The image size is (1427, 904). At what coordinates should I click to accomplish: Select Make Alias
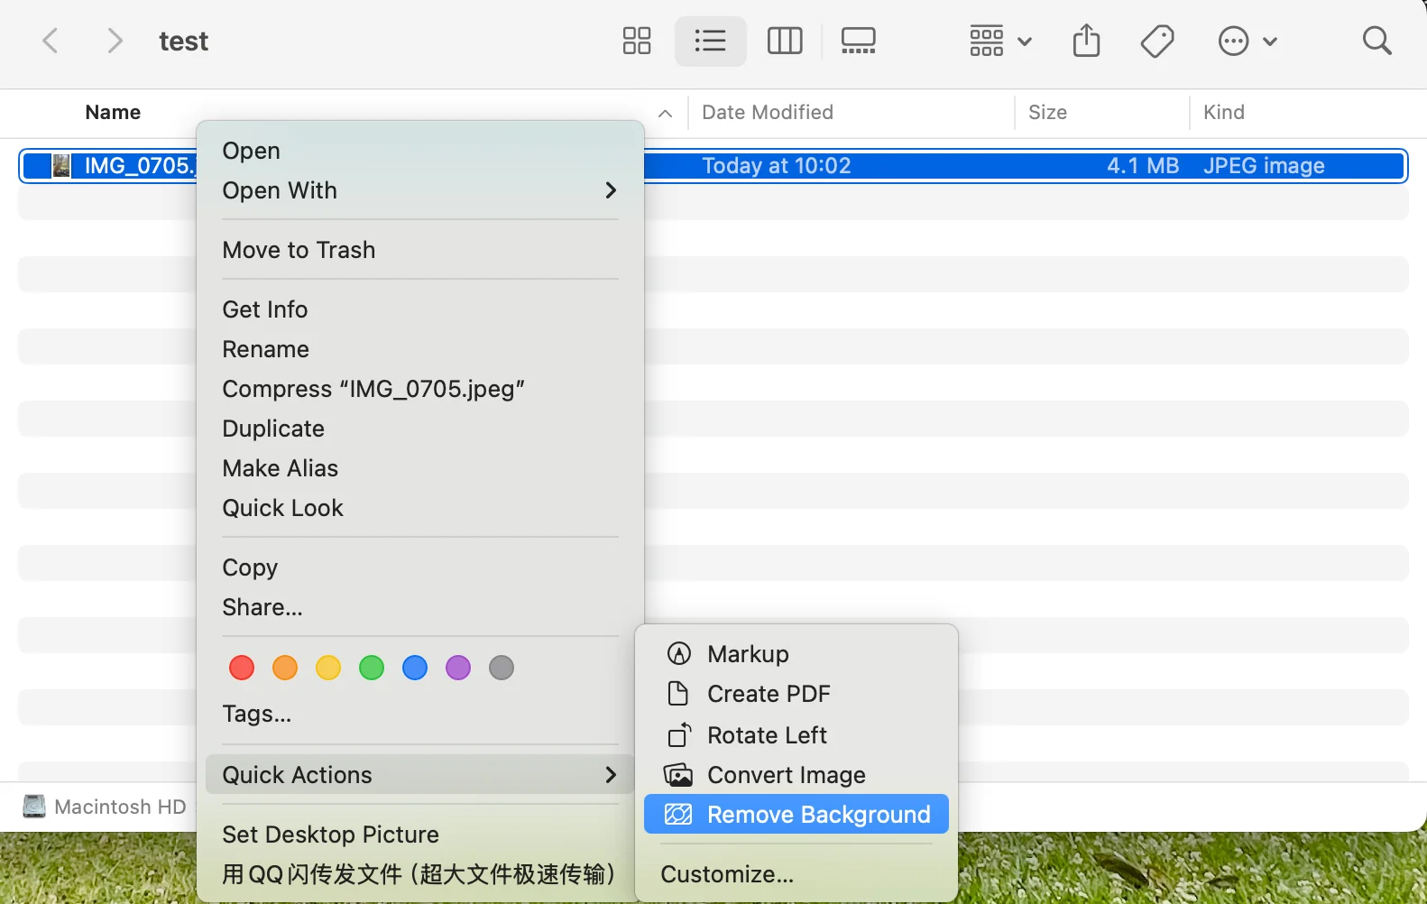pyautogui.click(x=420, y=468)
